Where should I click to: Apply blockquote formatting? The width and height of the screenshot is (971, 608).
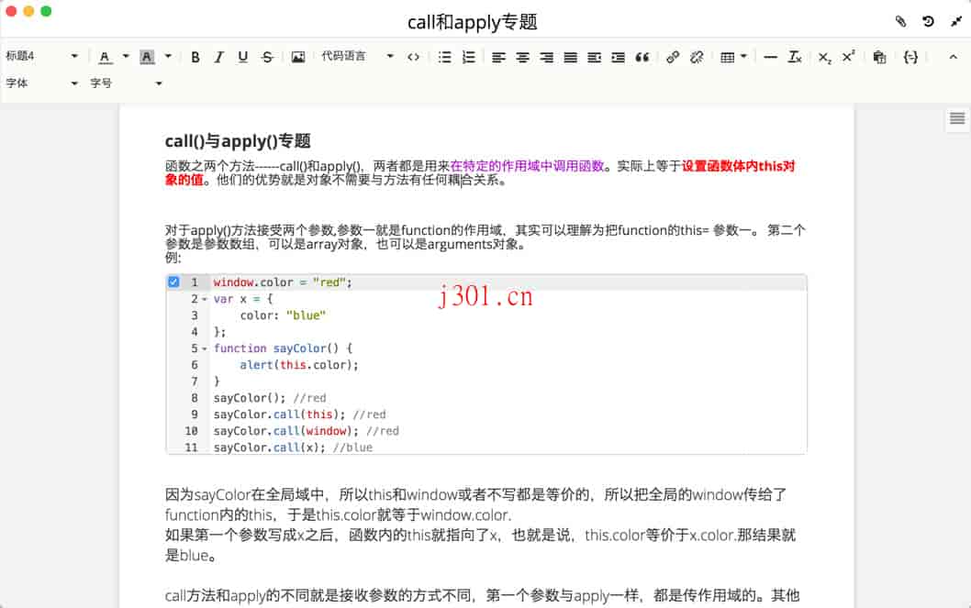(642, 56)
